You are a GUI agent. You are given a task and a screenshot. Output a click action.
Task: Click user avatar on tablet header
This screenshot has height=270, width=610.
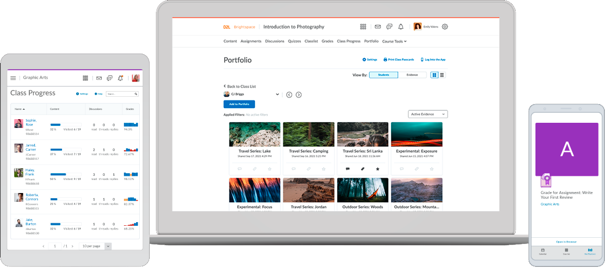(x=136, y=78)
